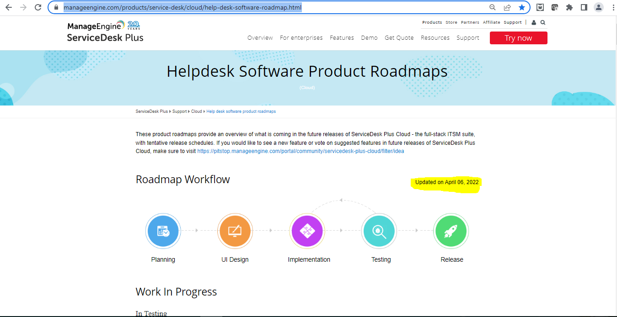Open the Support item in main navigation
This screenshot has width=617, height=317.
tap(468, 38)
